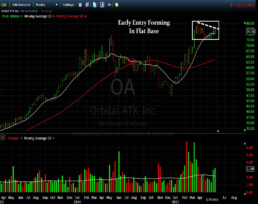Expand Moving Average 10 options arrow
This screenshot has width=258, height=204.
click(x=54, y=16)
